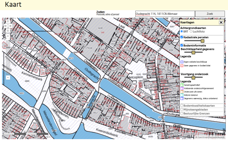228x141 pixels.
Task: Enable Bestuurlijke Grenzen layer
Action: pos(182,113)
